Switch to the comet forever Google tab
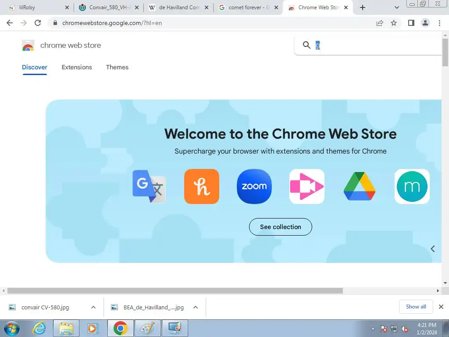 tap(248, 7)
